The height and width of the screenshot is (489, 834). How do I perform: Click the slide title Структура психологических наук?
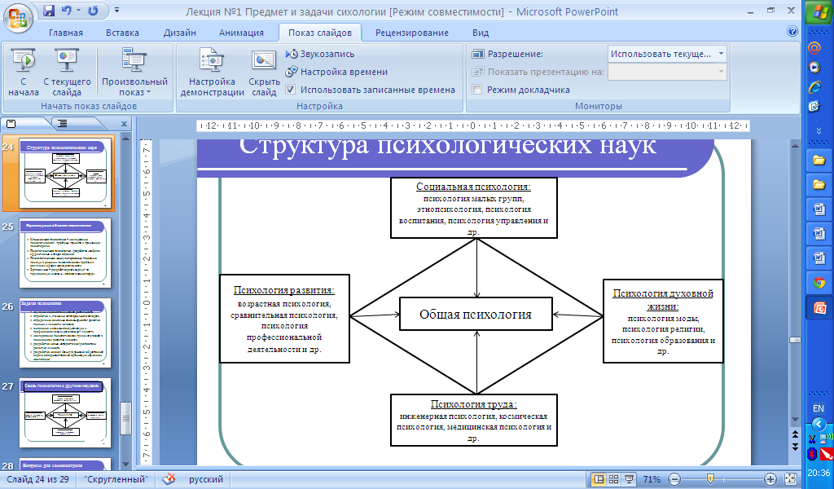pyautogui.click(x=447, y=146)
